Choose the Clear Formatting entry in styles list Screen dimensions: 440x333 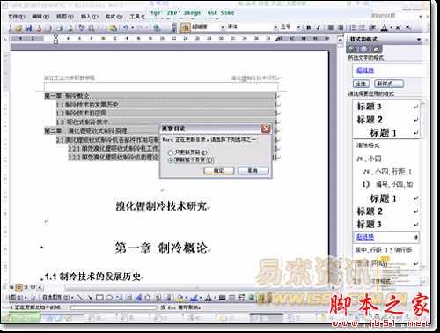coord(368,145)
